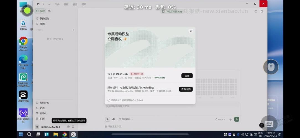Toggle the right panel layout icon
This screenshot has width=300, height=138.
point(262,11)
